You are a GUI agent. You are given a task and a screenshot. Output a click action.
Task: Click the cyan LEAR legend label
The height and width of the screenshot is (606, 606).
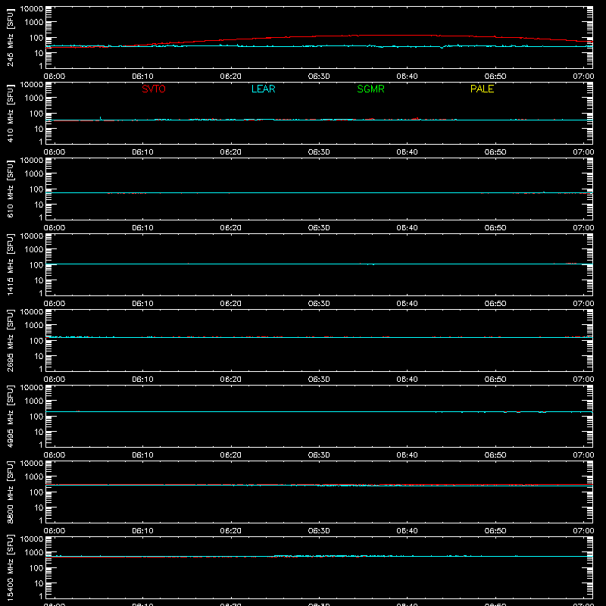[x=263, y=89]
